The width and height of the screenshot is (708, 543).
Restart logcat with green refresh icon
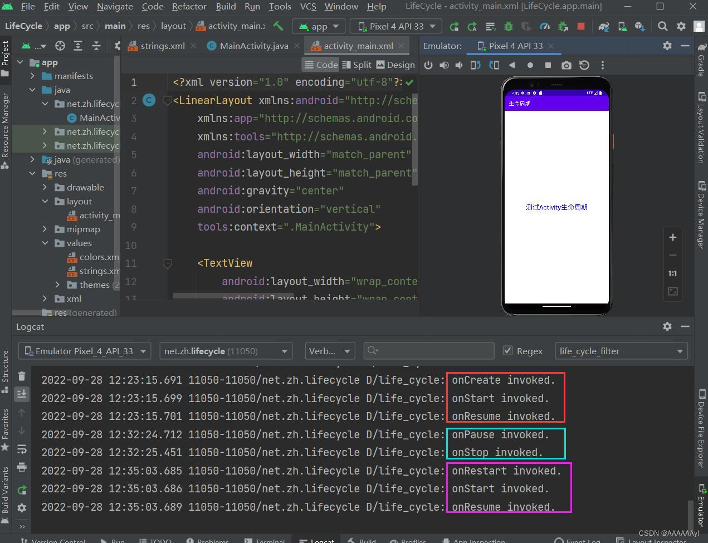22,490
